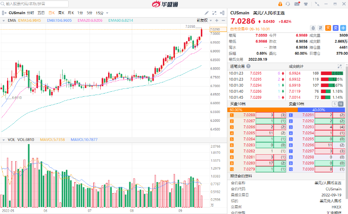Click the search magnifier icon
Screen dimensions: 348x214
pos(3,4)
